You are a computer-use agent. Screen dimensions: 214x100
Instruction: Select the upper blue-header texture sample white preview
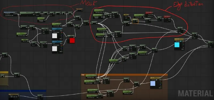(55, 36)
